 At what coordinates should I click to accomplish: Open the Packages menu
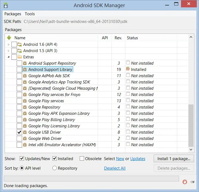click(x=13, y=14)
